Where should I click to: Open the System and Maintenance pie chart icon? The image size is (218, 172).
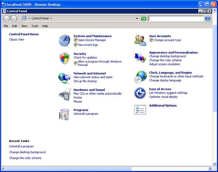(64, 40)
